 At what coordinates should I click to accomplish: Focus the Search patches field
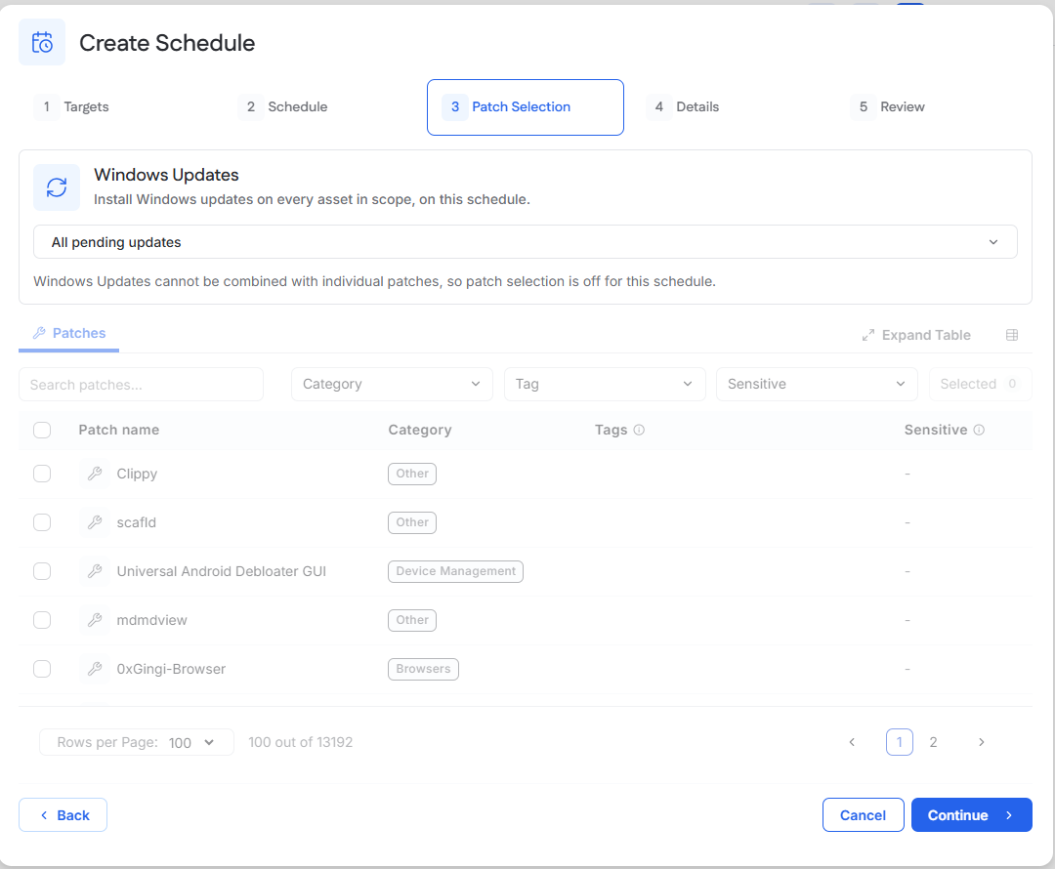click(142, 385)
